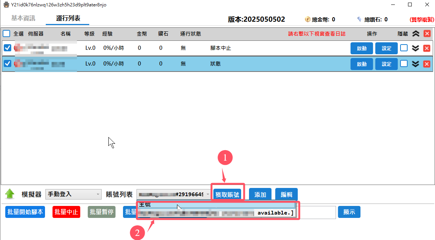Screen dimensions: 435x240
Task: Open the 模擬器 手動登入 dropdown
Action: pyautogui.click(x=73, y=194)
